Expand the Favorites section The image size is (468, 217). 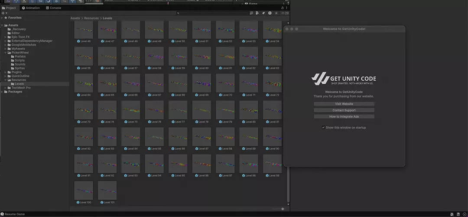(2, 18)
